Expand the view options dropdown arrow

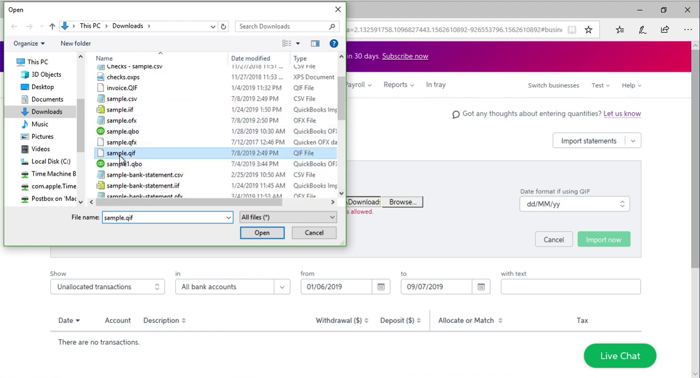(x=298, y=44)
